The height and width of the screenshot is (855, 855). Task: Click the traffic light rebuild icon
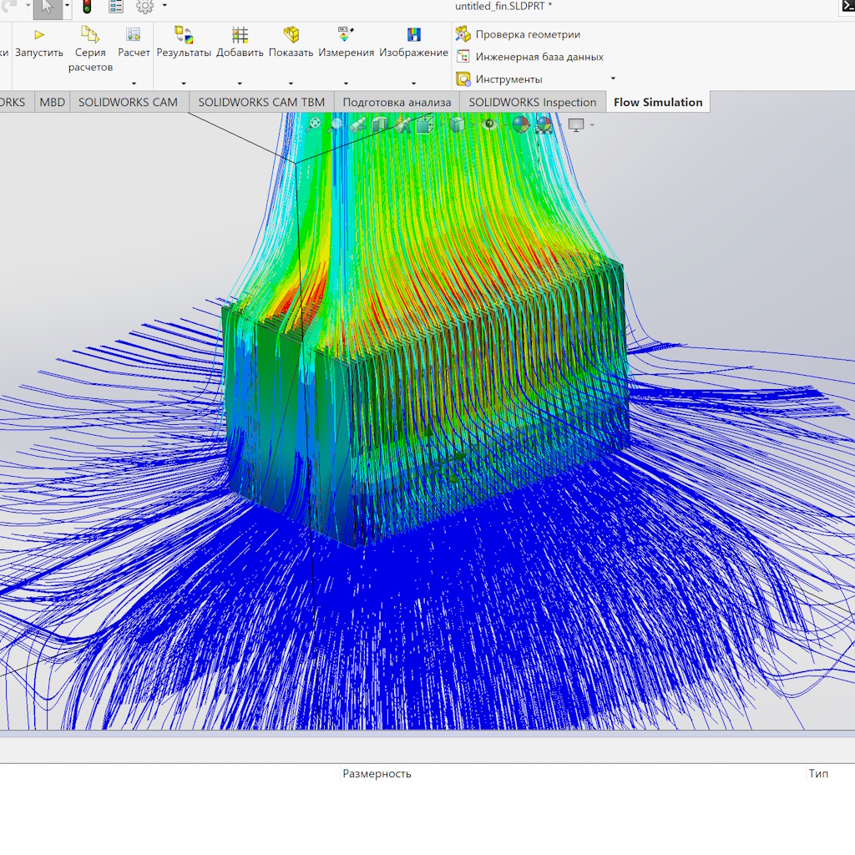pyautogui.click(x=87, y=7)
